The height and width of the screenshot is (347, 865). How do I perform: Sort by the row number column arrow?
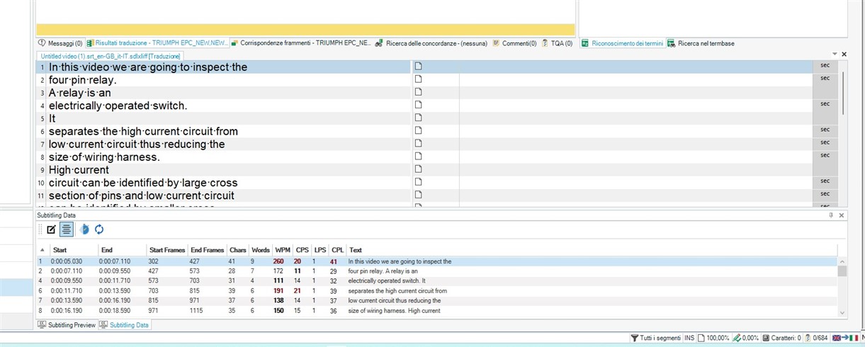coord(42,250)
